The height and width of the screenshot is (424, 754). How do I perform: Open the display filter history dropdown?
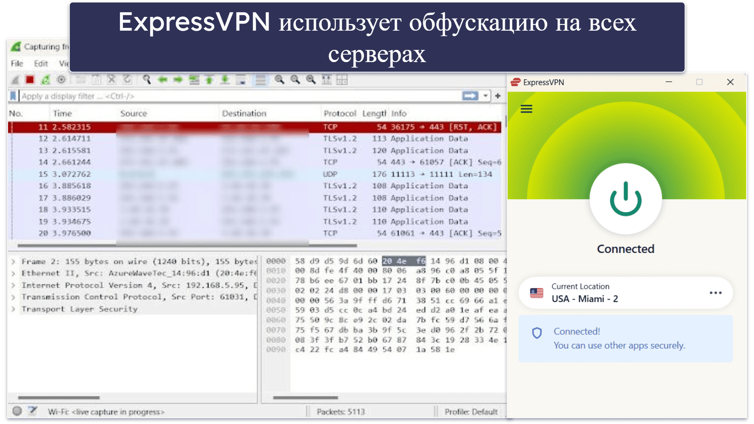point(486,96)
